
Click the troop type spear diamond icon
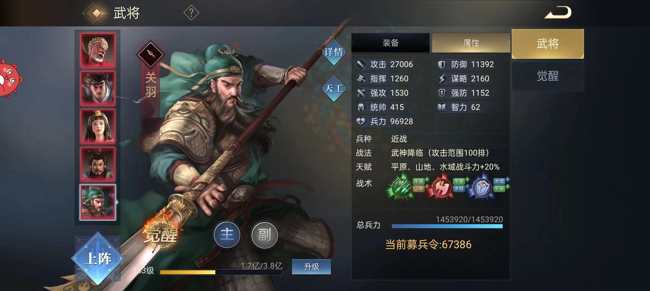[151, 54]
